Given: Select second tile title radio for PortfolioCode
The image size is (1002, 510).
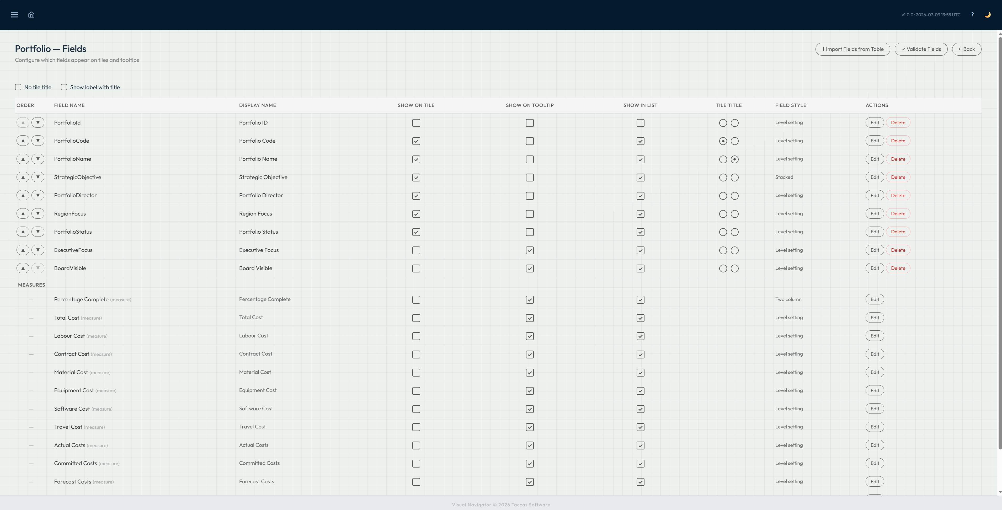Looking at the screenshot, I should pos(735,141).
